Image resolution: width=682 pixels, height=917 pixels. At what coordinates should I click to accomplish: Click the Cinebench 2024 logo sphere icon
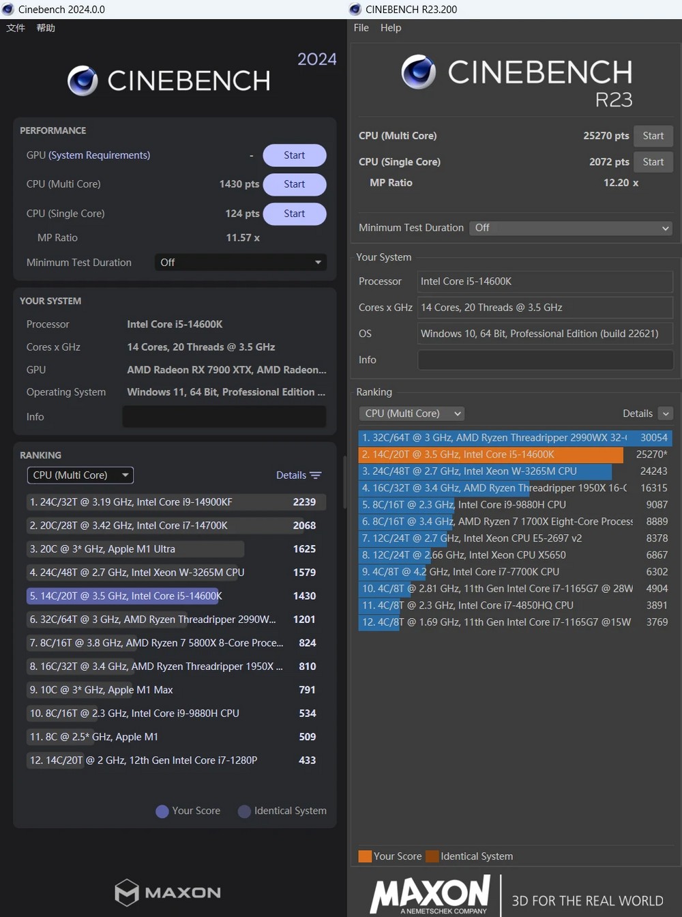[83, 81]
